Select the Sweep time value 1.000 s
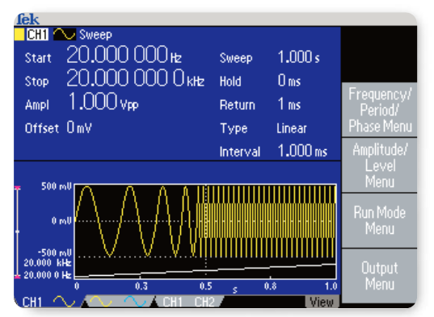Image resolution: width=434 pixels, height=317 pixels. click(299, 57)
